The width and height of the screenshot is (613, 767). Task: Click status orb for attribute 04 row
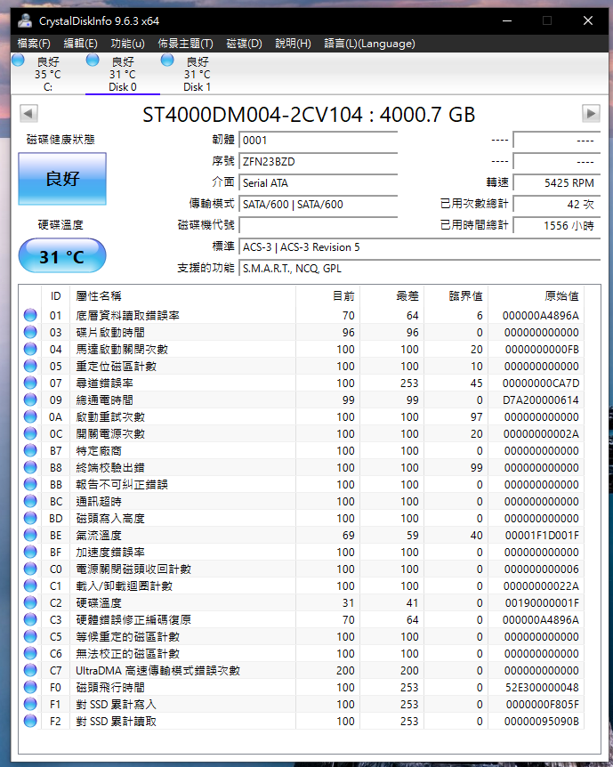click(30, 350)
